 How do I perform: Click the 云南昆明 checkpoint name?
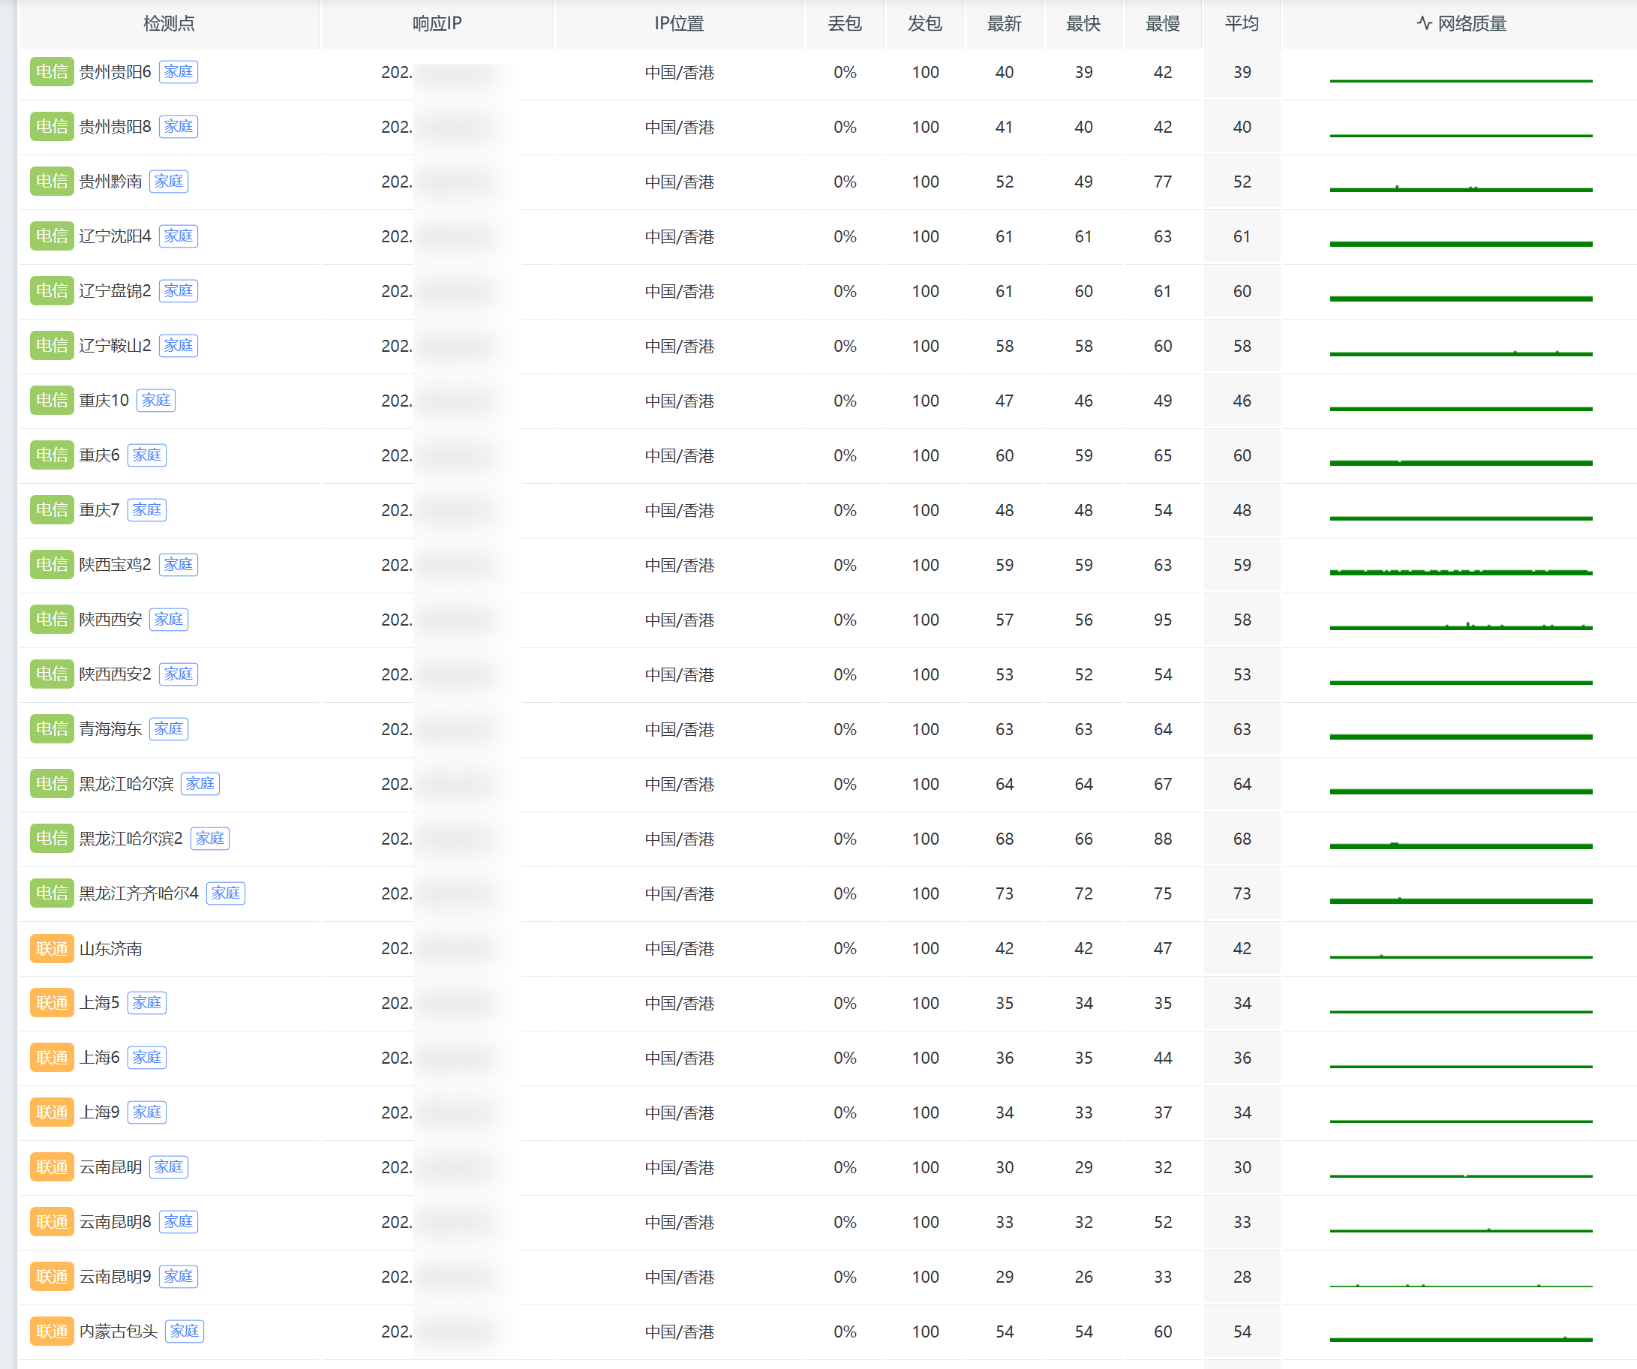[111, 1167]
